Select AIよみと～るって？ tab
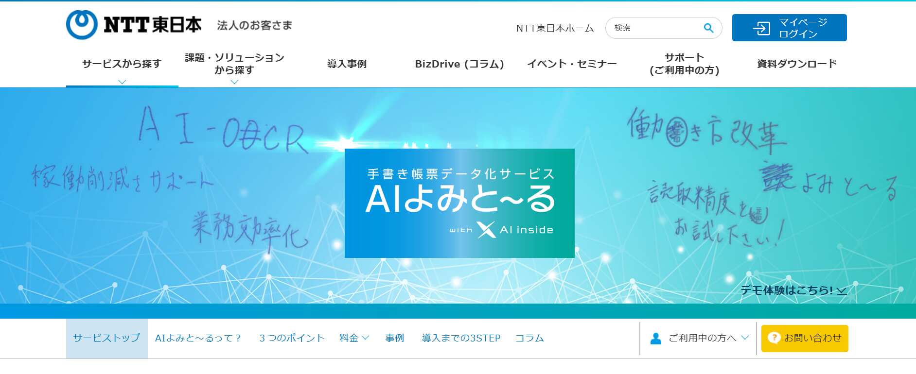The width and height of the screenshot is (916, 374). pyautogui.click(x=198, y=338)
